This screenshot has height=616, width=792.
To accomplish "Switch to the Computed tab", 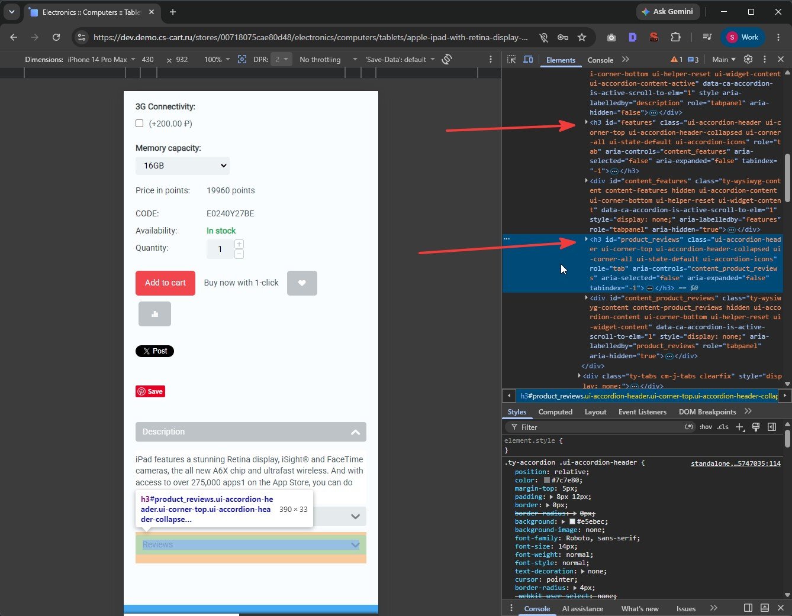I will tap(555, 412).
